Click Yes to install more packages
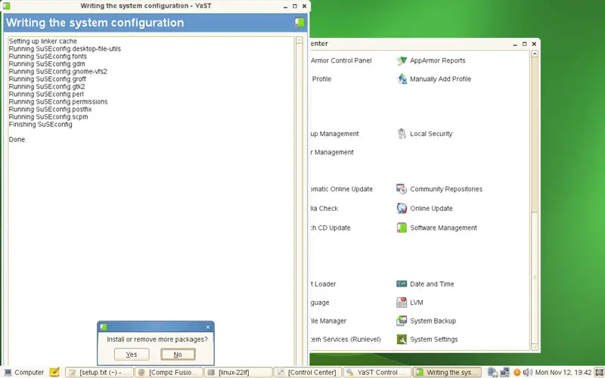 click(132, 354)
